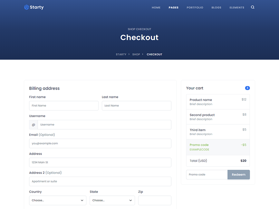Screen dimensions: 279x209
Task: Click the Address 2 apartment field
Action: 100,181
